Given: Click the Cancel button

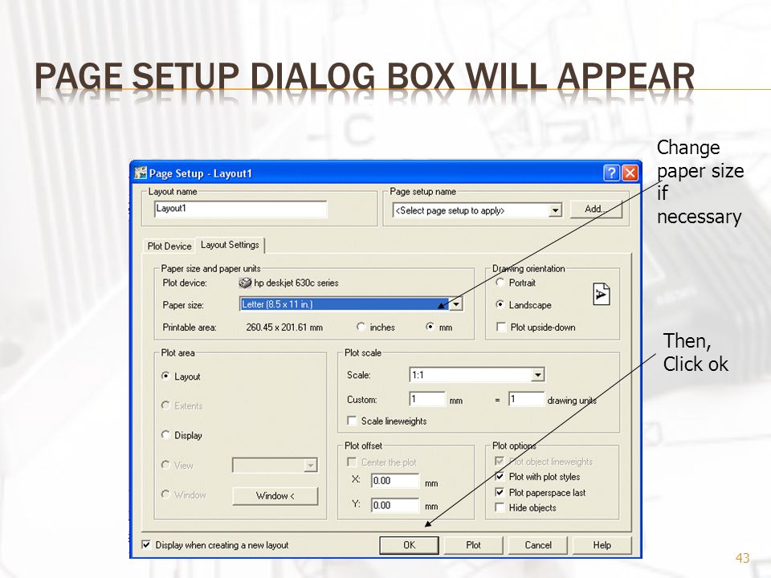Looking at the screenshot, I should 538,544.
